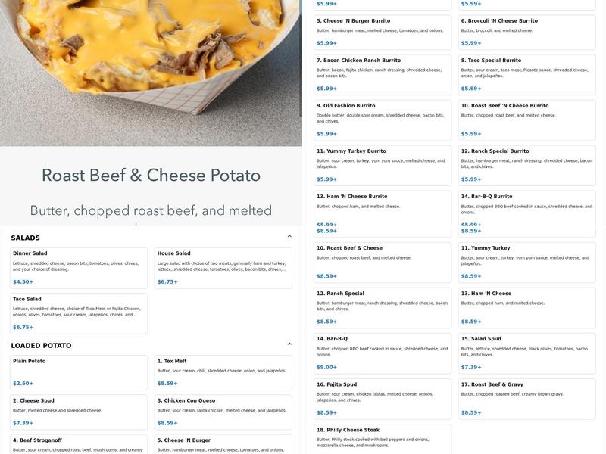Click $8.59+ under Roast Beef & Cheese

tap(326, 274)
